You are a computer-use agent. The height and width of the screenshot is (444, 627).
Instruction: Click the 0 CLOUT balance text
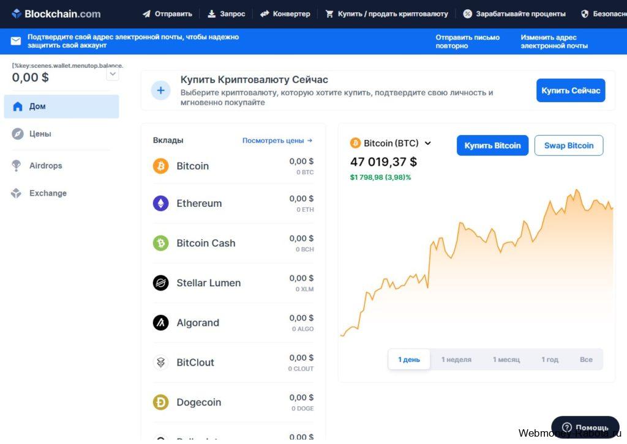click(301, 369)
